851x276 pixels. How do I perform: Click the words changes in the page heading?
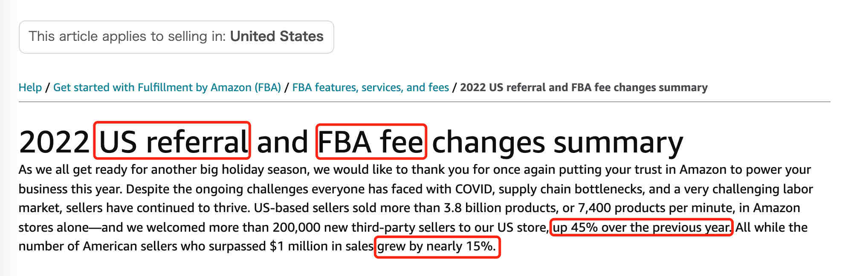(489, 143)
